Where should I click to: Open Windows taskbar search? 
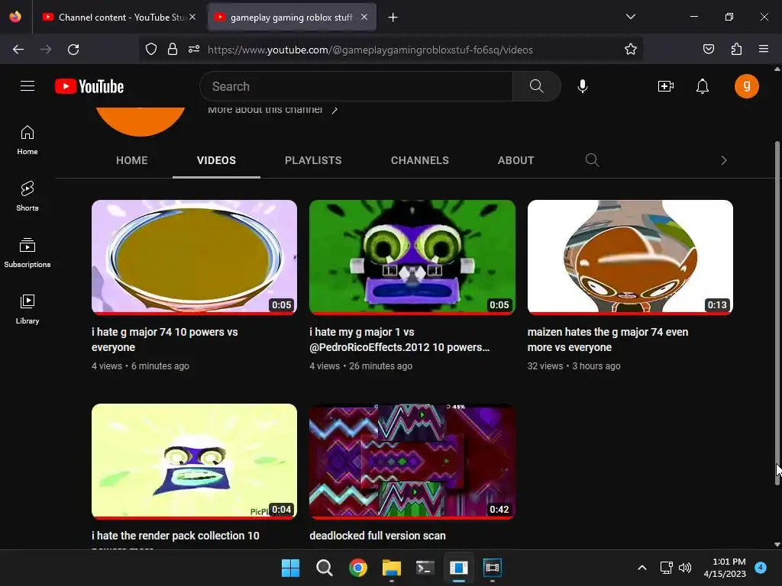(x=324, y=568)
